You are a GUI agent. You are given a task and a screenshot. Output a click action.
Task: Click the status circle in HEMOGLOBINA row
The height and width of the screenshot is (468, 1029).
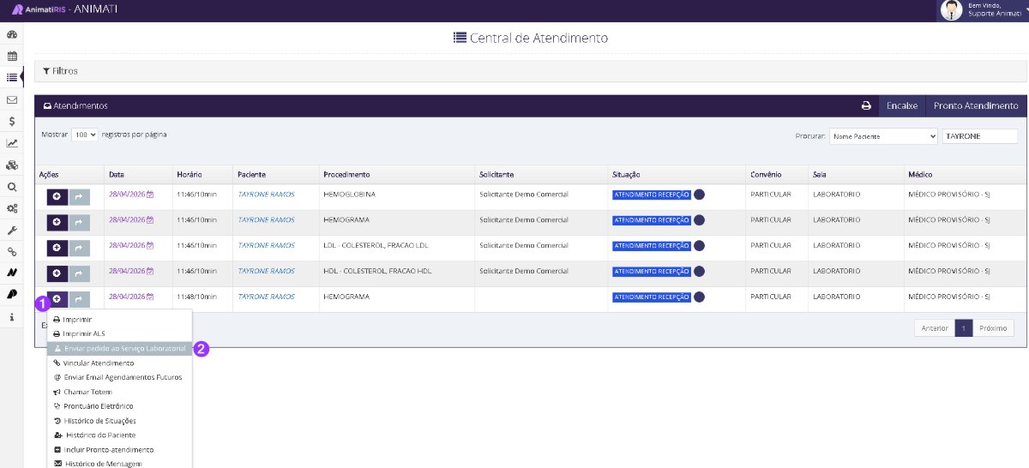(699, 195)
